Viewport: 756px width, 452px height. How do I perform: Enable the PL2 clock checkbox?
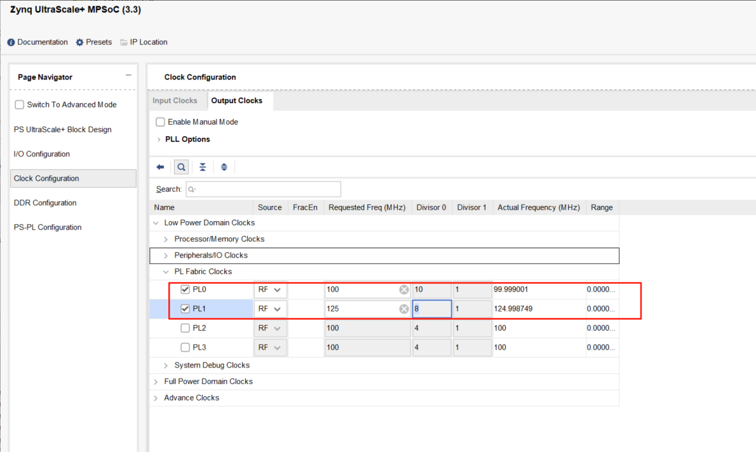(x=185, y=328)
